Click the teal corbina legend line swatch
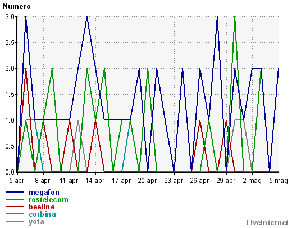 click(x=15, y=214)
